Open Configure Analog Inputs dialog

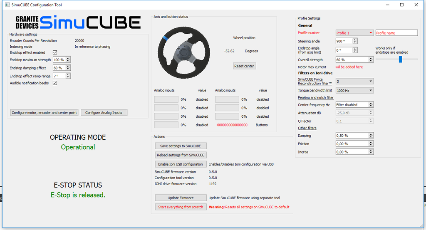pyautogui.click(x=104, y=113)
